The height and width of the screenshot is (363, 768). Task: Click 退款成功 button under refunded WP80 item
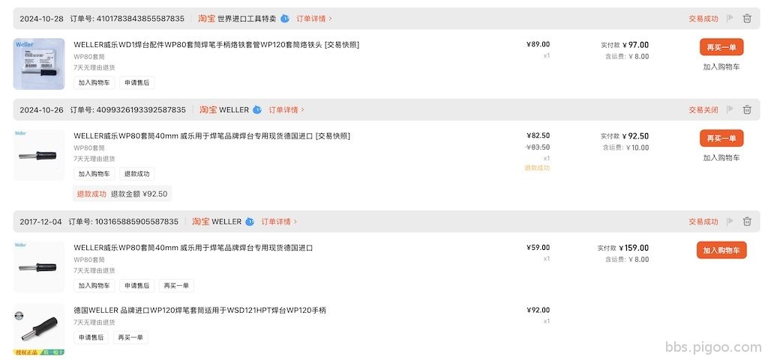point(136,174)
